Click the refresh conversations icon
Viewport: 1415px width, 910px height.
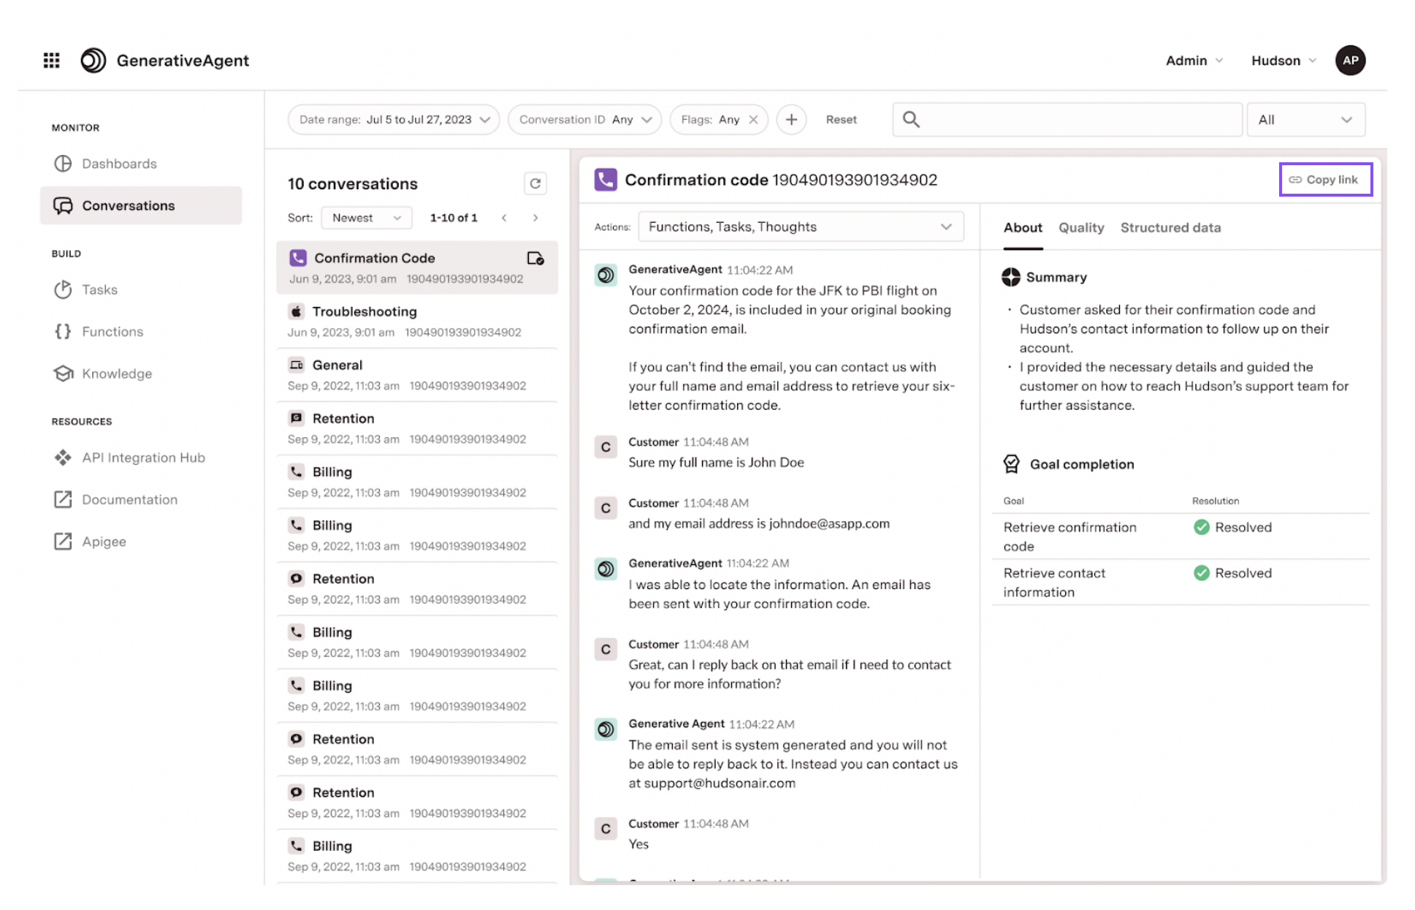click(x=535, y=183)
